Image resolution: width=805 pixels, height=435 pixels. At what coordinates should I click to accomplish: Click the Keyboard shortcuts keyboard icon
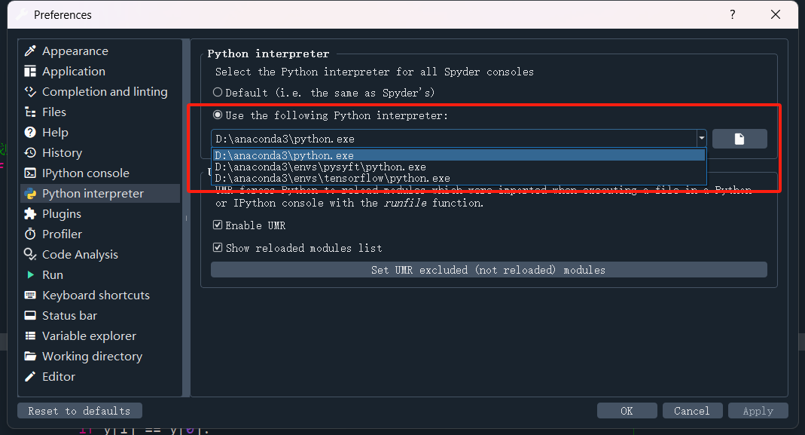[30, 296]
